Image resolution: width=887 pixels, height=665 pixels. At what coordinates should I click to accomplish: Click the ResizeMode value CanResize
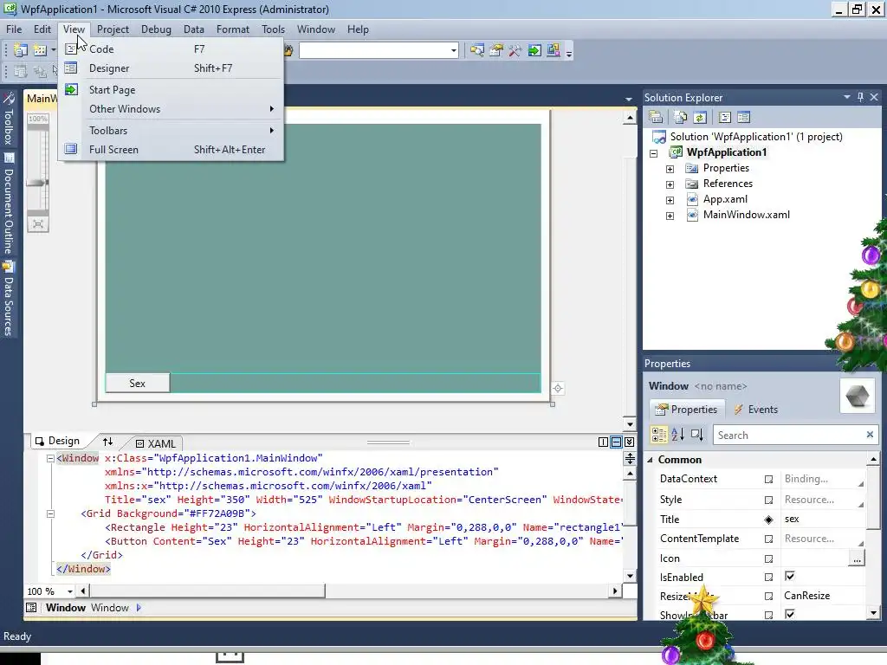(x=806, y=596)
